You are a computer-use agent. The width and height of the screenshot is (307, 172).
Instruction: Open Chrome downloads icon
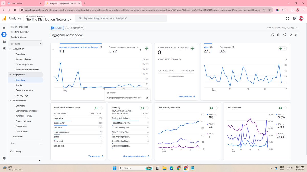[x=292, y=10]
